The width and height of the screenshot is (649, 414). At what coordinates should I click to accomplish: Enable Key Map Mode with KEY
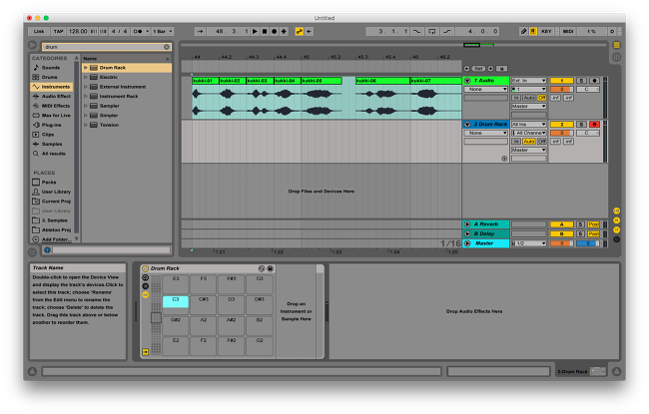tap(546, 32)
